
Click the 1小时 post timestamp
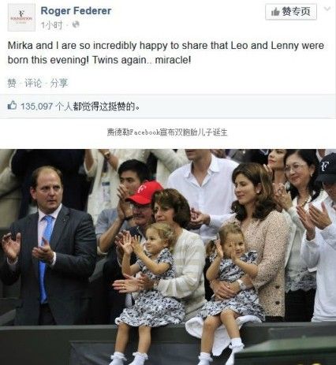(x=51, y=25)
